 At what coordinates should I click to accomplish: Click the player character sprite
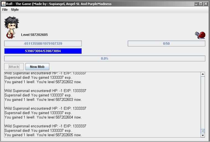point(11,27)
